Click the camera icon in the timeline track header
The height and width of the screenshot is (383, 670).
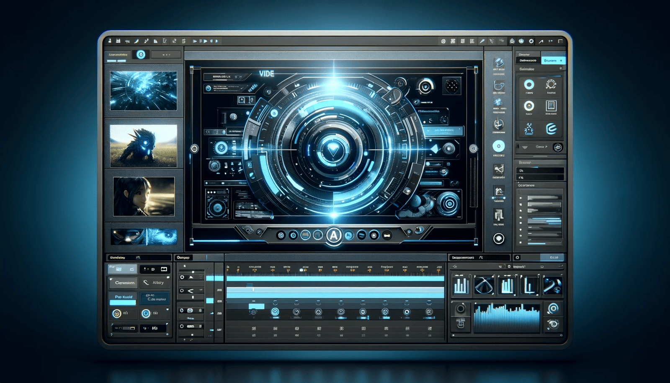(190, 311)
